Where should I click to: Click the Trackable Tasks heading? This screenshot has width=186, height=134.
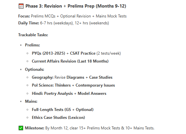point(33,35)
